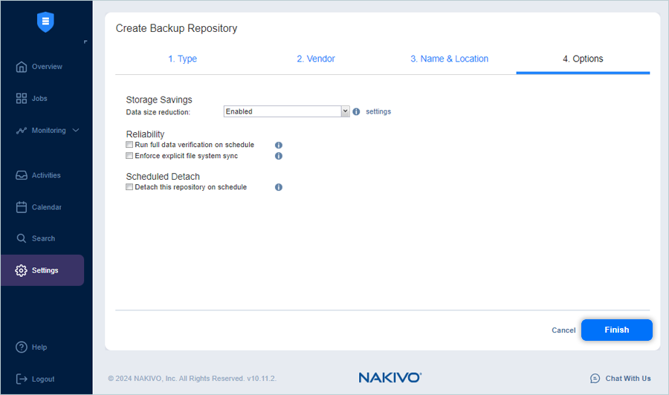Click the Settings gear icon
Screen dimensions: 669x395
(x=21, y=270)
